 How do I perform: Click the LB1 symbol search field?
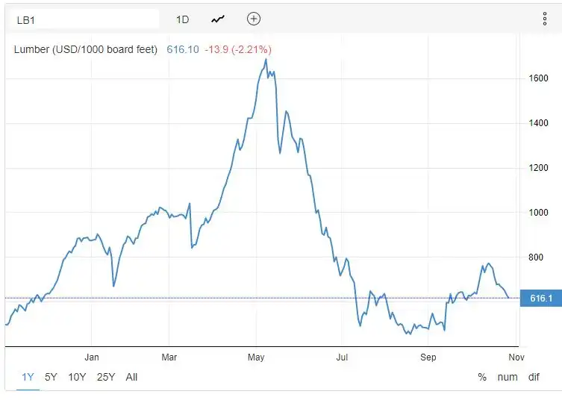tap(84, 19)
